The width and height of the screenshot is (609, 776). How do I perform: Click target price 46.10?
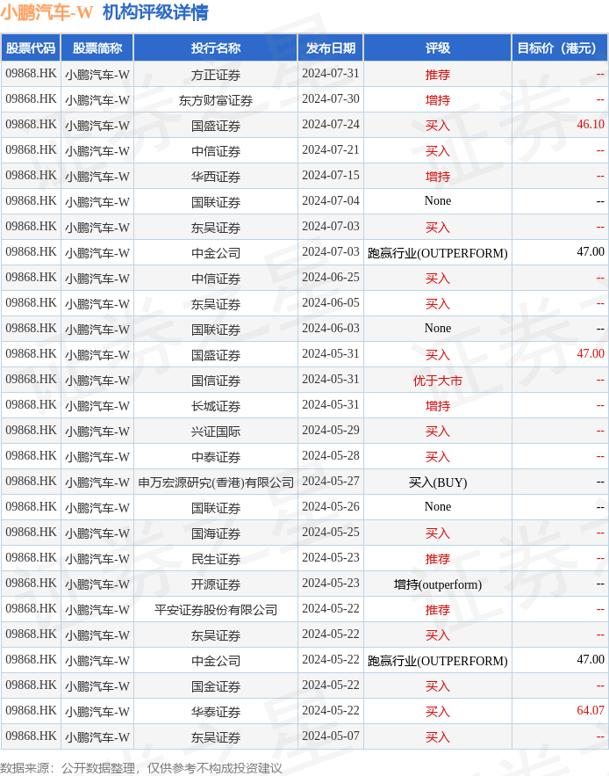click(x=591, y=125)
